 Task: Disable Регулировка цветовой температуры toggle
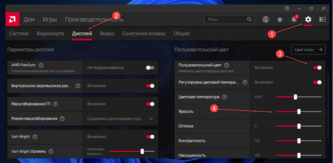pos(317,82)
